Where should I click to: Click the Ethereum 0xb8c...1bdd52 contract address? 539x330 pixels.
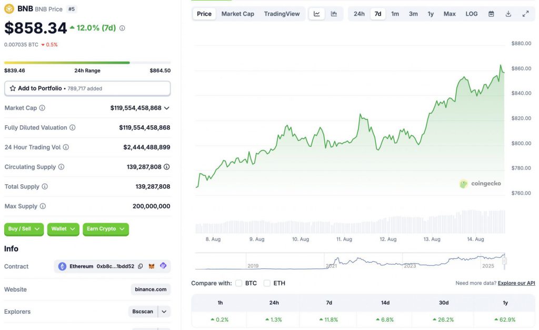(102, 266)
